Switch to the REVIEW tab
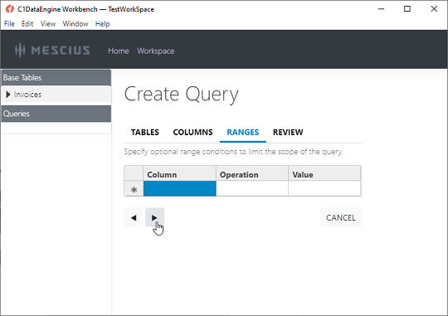The height and width of the screenshot is (316, 448). click(x=288, y=132)
